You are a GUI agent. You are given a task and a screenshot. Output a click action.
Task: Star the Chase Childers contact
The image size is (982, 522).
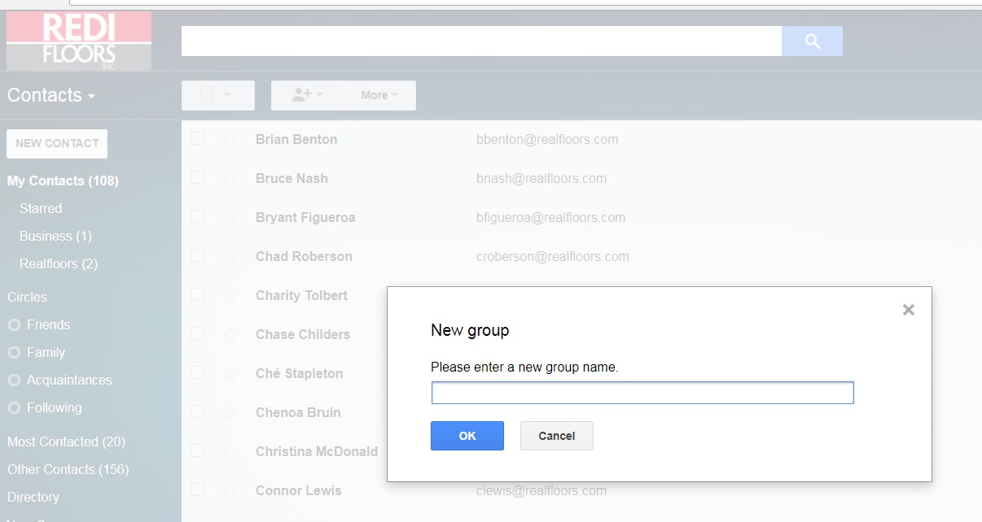pyautogui.click(x=230, y=334)
